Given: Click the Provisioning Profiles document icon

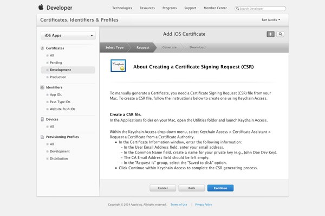Looking at the screenshot, I should pyautogui.click(x=42, y=137).
